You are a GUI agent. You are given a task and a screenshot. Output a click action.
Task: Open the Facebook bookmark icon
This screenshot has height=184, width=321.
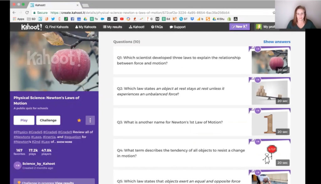tap(72, 19)
